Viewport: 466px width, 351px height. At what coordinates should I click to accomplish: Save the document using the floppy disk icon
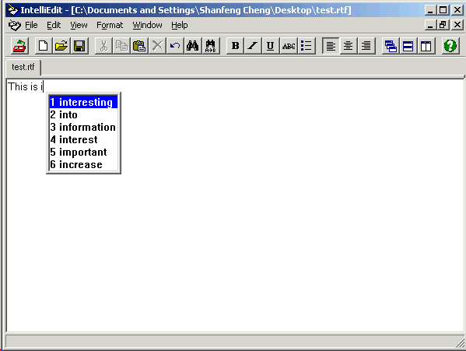point(79,46)
